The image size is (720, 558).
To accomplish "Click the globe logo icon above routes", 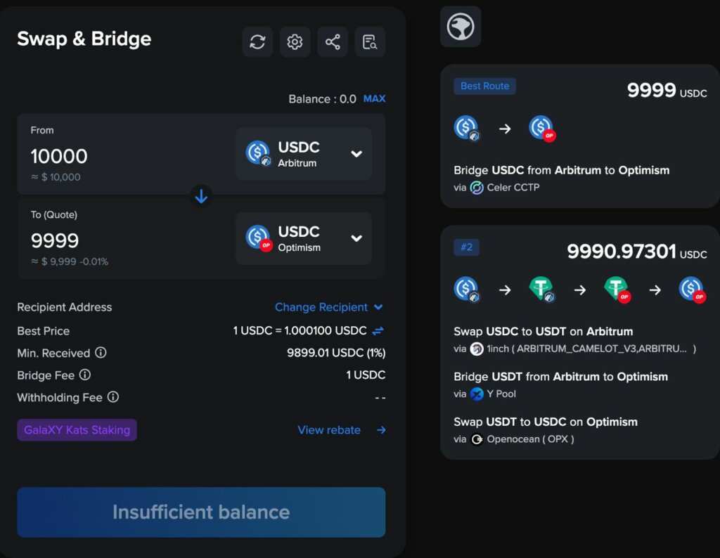I will tap(461, 27).
